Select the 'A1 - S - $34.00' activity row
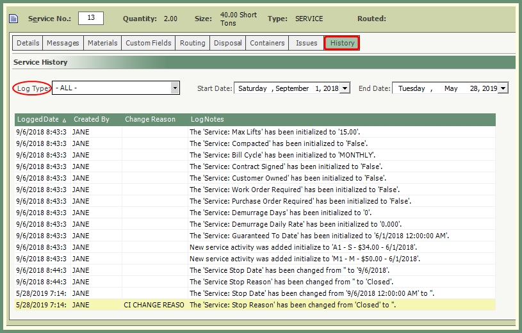This screenshot has height=333, width=522. [255, 247]
